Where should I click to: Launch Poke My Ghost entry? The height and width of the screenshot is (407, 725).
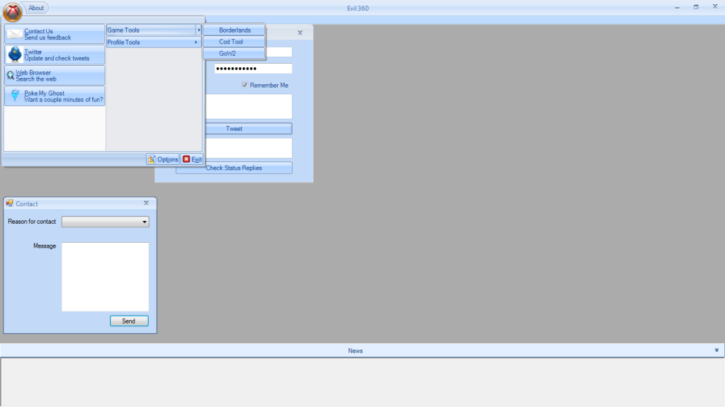(55, 96)
